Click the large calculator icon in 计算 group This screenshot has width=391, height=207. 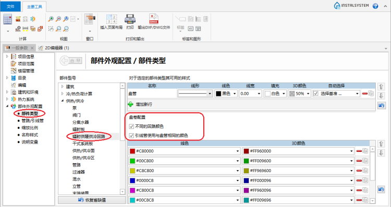pos(7,19)
